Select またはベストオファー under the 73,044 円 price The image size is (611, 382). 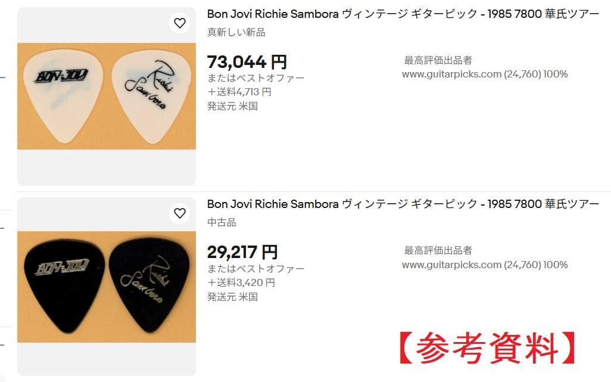tap(255, 78)
